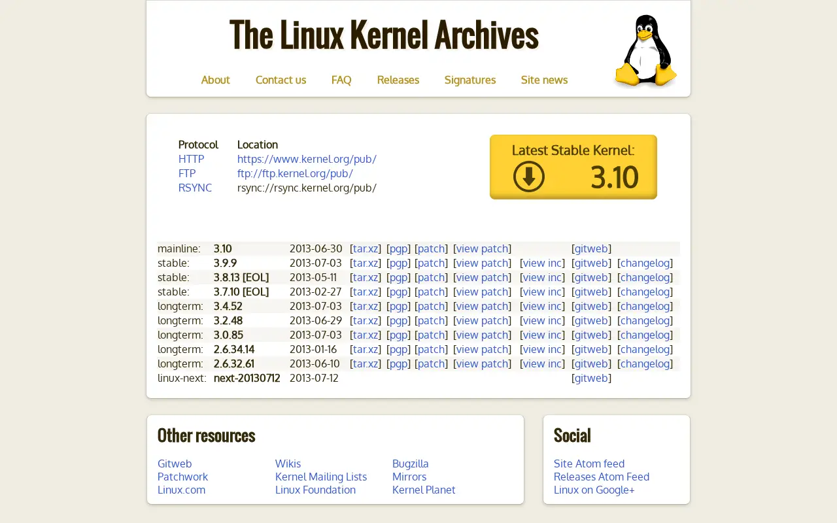
Task: Open Gitweb under Other resources
Action: pyautogui.click(x=175, y=464)
